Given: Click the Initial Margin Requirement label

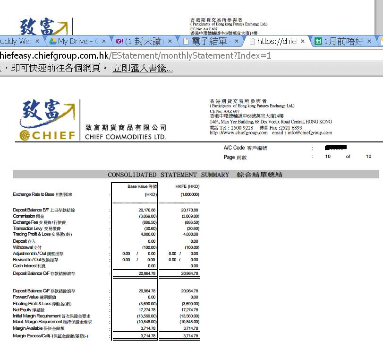Looking at the screenshot, I should coord(51,316).
